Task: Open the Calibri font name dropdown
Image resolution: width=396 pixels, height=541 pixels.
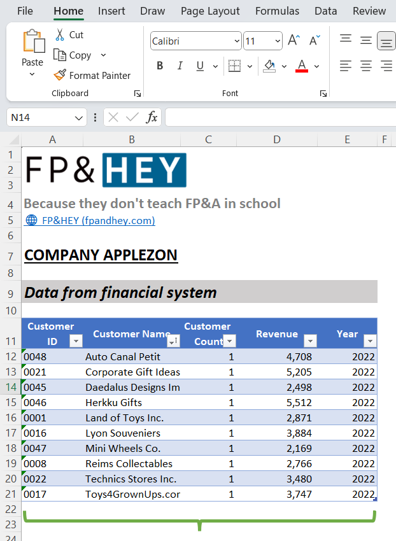Action: tap(237, 41)
